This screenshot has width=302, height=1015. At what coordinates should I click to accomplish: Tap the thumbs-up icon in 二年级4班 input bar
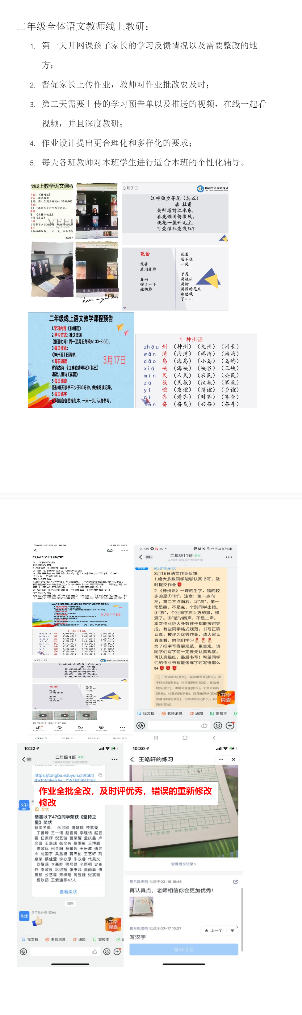95,952
